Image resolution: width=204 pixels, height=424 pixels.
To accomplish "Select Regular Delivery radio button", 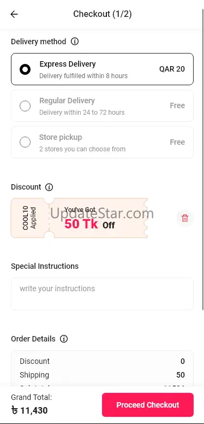I will (x=25, y=106).
